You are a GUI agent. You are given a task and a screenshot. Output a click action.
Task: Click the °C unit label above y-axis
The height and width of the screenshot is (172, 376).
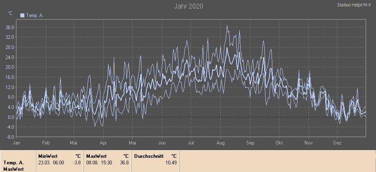pyautogui.click(x=10, y=13)
